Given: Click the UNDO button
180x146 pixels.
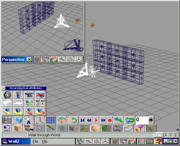Looking at the screenshot, I should tap(7, 128).
